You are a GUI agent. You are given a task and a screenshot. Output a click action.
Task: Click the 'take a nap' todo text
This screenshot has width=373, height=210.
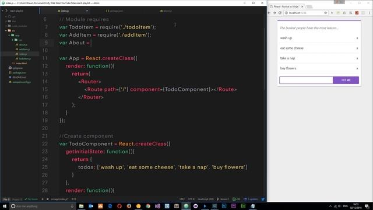pos(287,58)
